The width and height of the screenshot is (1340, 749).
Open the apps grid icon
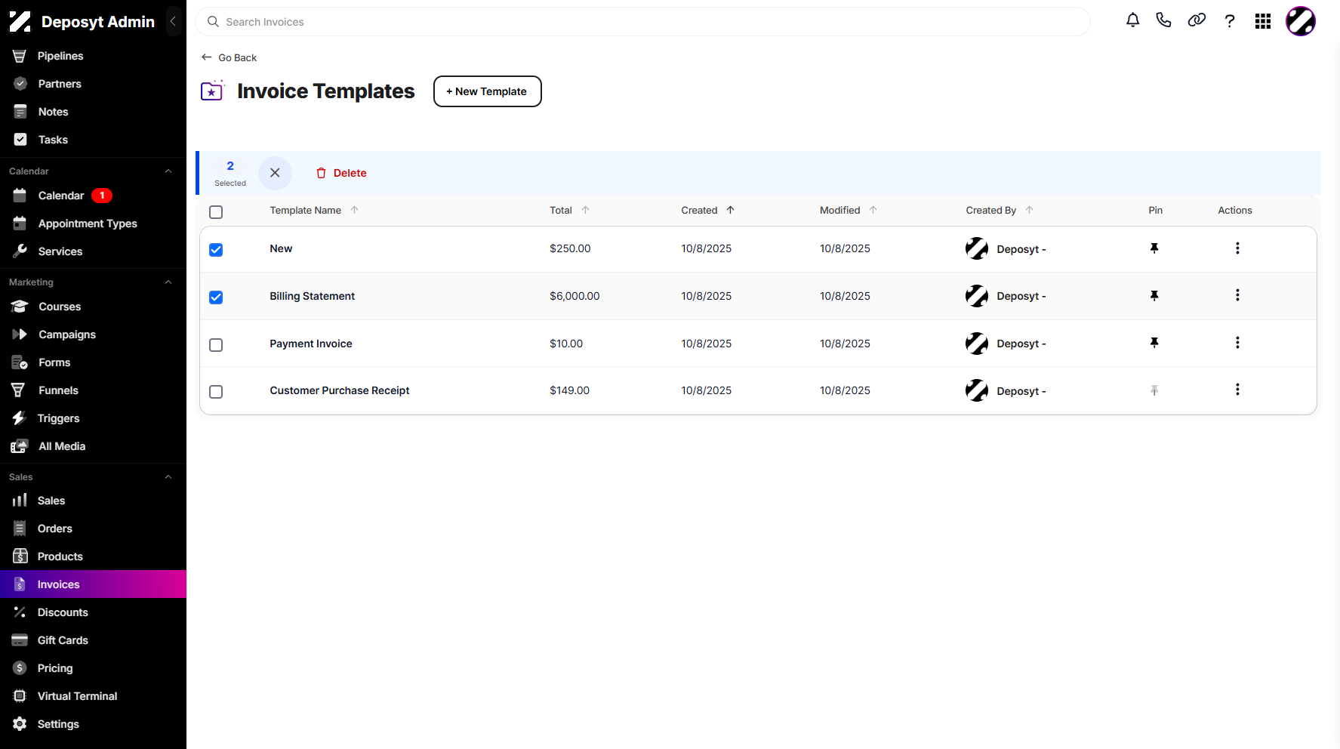[1263, 21]
